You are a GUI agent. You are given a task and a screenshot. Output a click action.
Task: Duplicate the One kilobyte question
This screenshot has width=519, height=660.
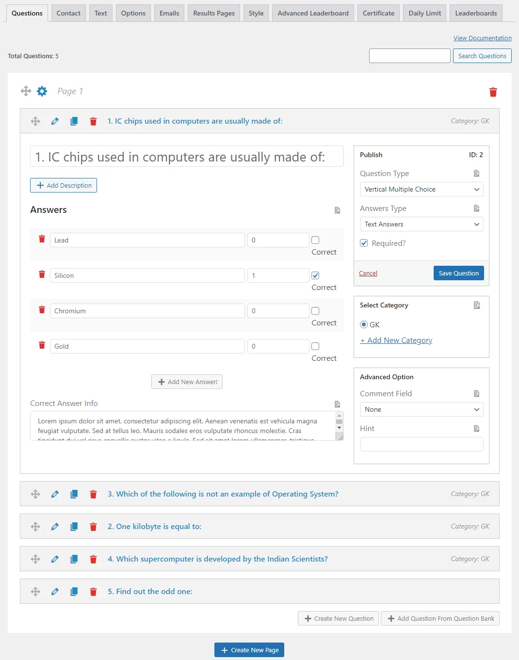click(74, 527)
